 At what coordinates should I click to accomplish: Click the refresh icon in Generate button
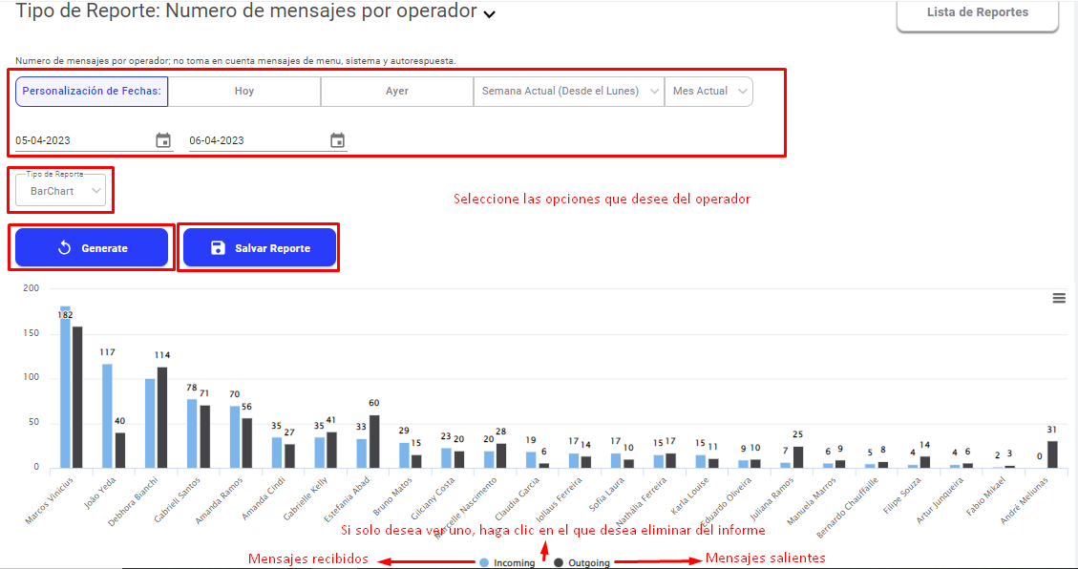click(65, 248)
